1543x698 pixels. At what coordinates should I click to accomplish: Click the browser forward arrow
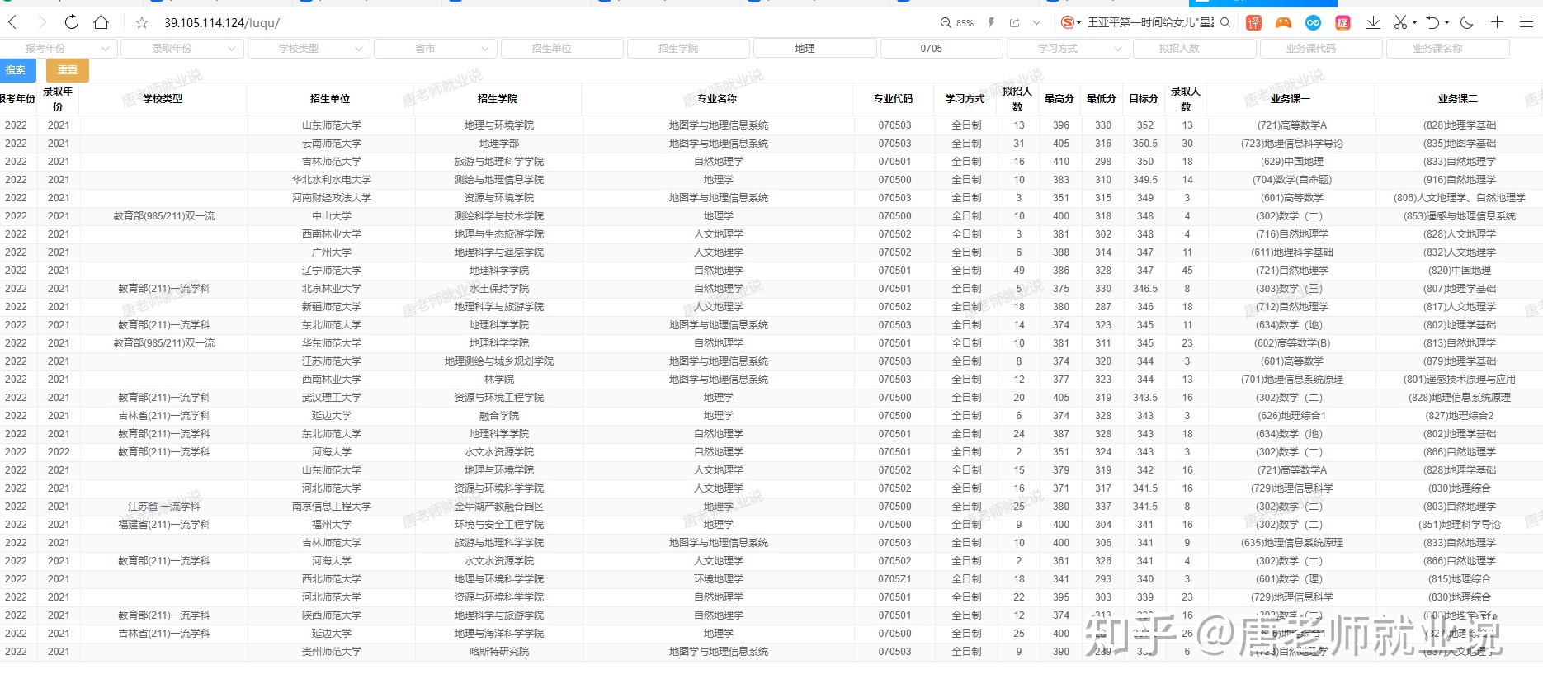(42, 22)
